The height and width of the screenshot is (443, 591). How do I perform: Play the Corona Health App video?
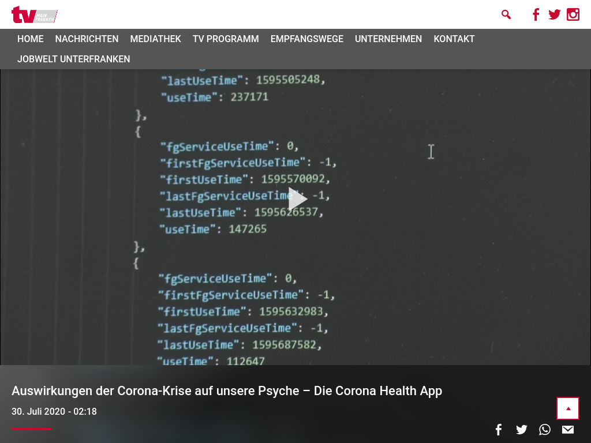click(297, 198)
